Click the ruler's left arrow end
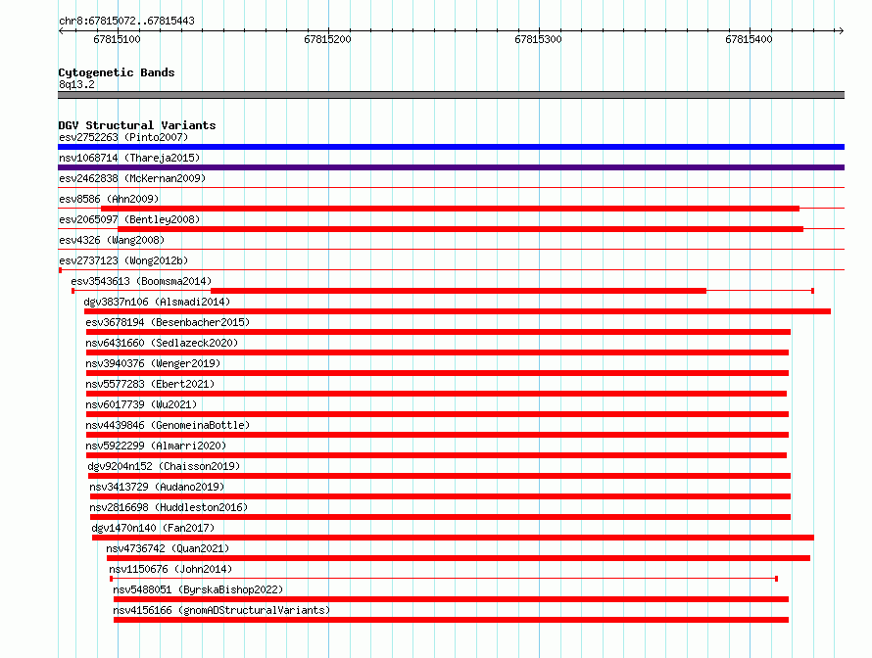The image size is (872, 658). 61,30
